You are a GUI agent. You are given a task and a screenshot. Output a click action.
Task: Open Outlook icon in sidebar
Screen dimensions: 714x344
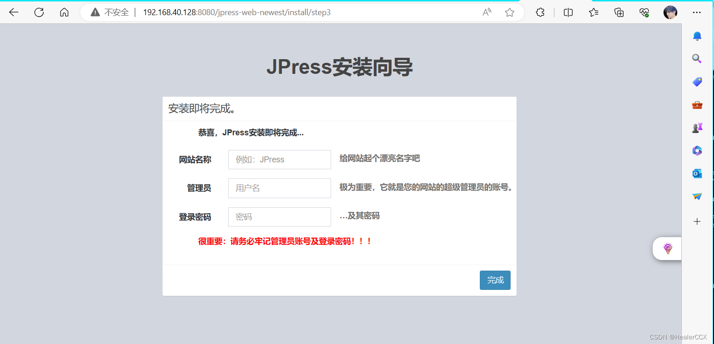[697, 173]
